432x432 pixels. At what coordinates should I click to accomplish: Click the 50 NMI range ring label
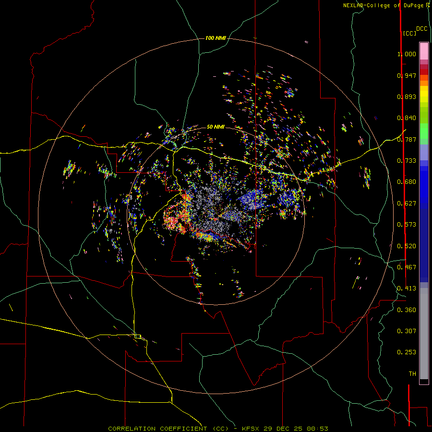[216, 127]
